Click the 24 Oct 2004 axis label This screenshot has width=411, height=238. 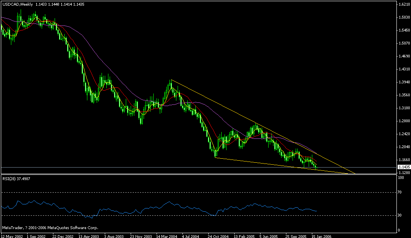[x=218, y=235]
